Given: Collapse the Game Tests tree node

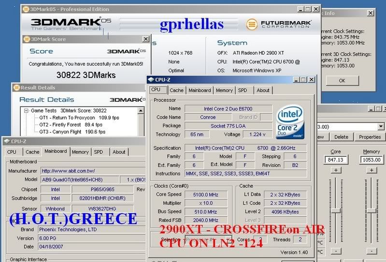Looking at the screenshot, I should tap(26, 111).
